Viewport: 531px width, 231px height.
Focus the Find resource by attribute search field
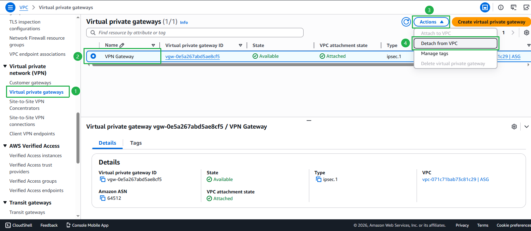195,33
